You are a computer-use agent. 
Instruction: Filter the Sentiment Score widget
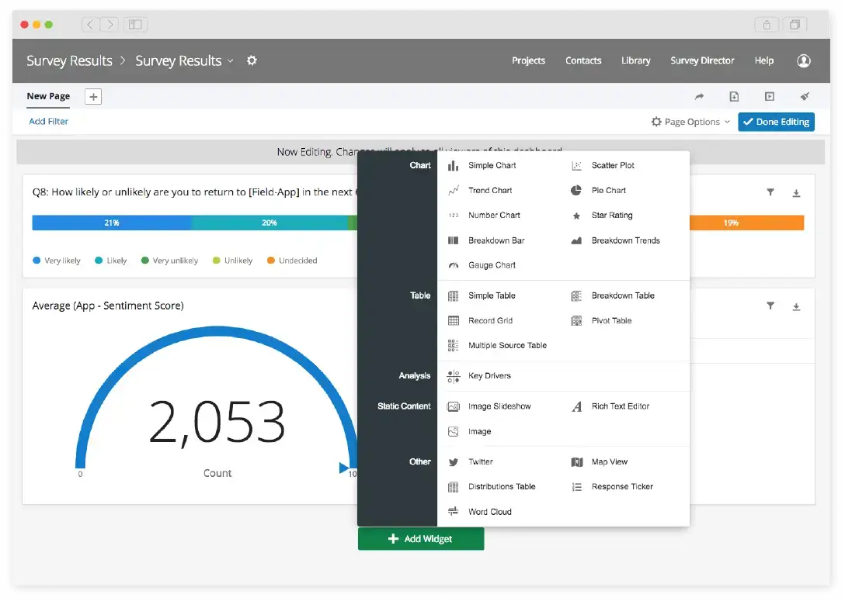[770, 306]
